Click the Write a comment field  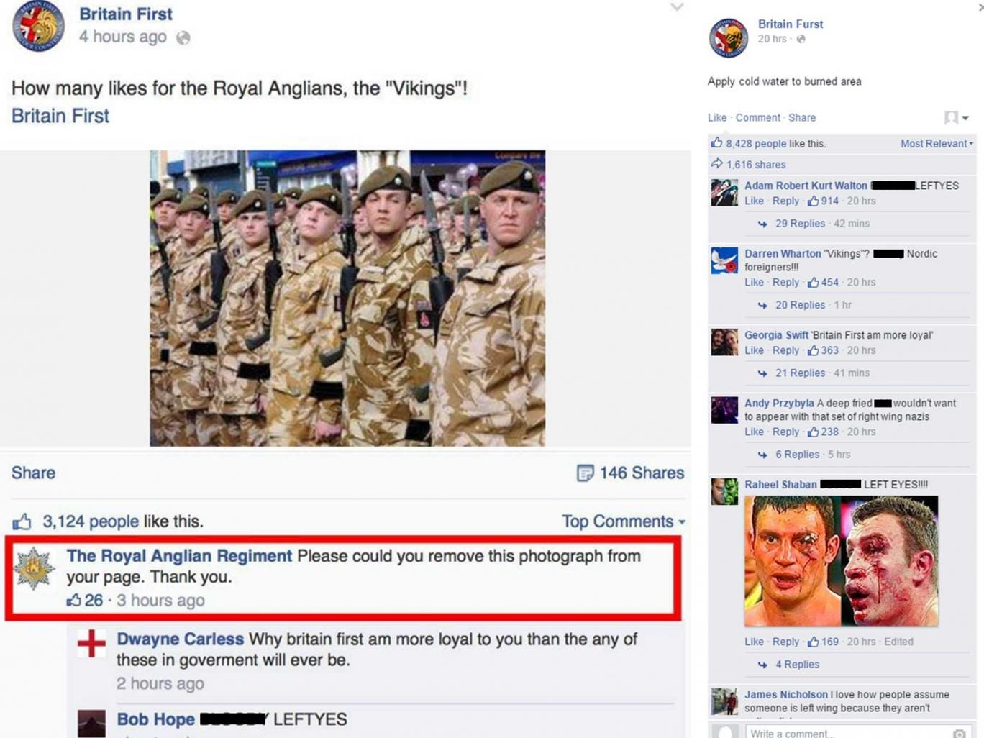coord(847,732)
